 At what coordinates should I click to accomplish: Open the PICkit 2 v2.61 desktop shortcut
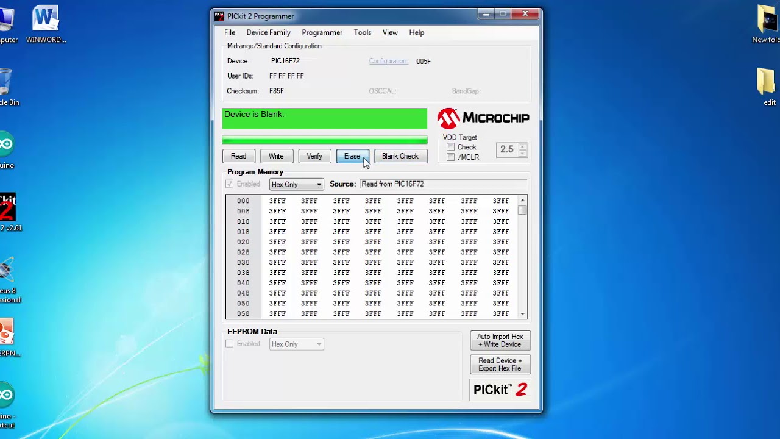point(8,212)
